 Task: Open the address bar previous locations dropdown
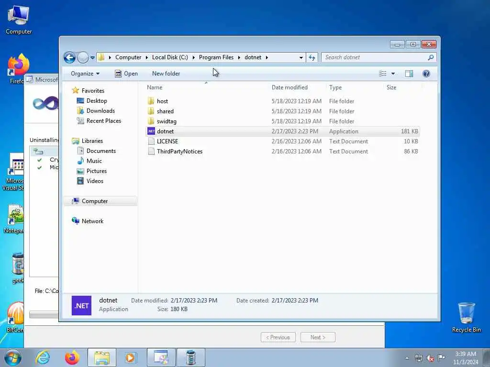(301, 57)
